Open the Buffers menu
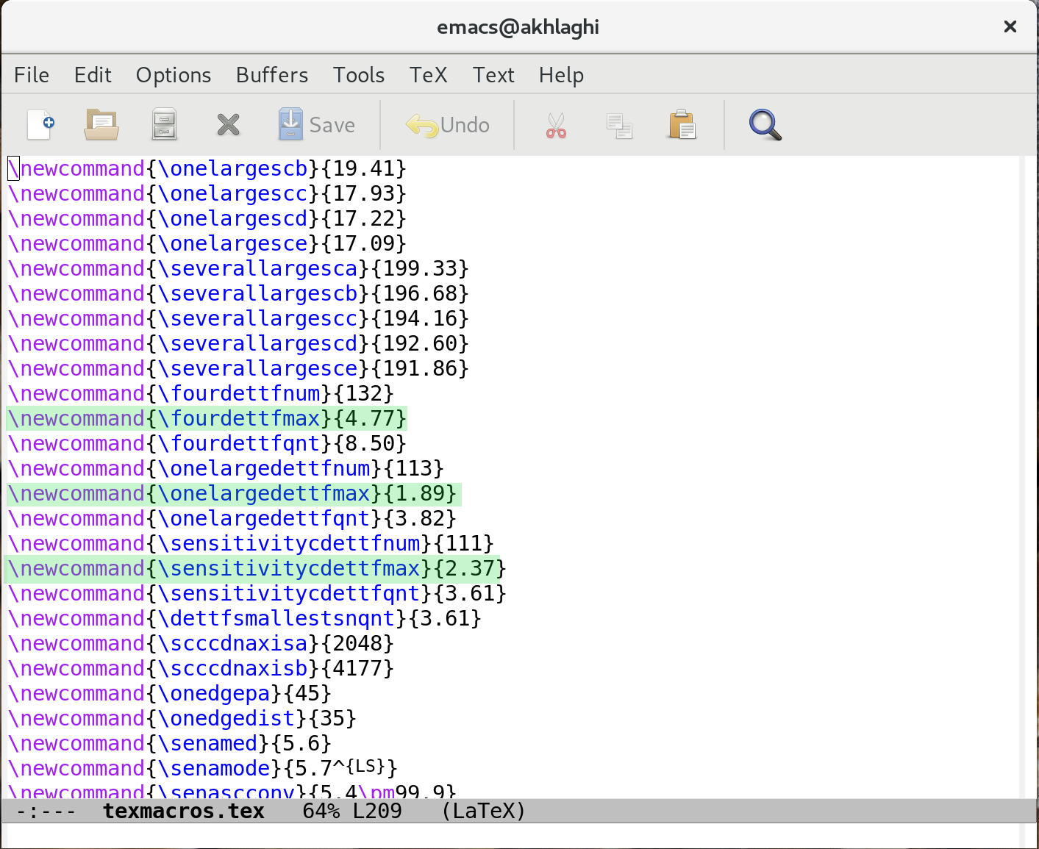The width and height of the screenshot is (1039, 849). (272, 75)
